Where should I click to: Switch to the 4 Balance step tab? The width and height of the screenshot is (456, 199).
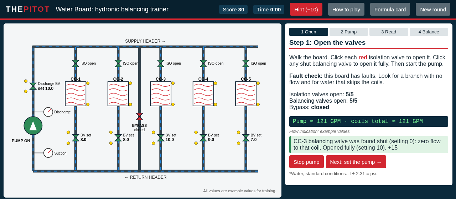429,32
